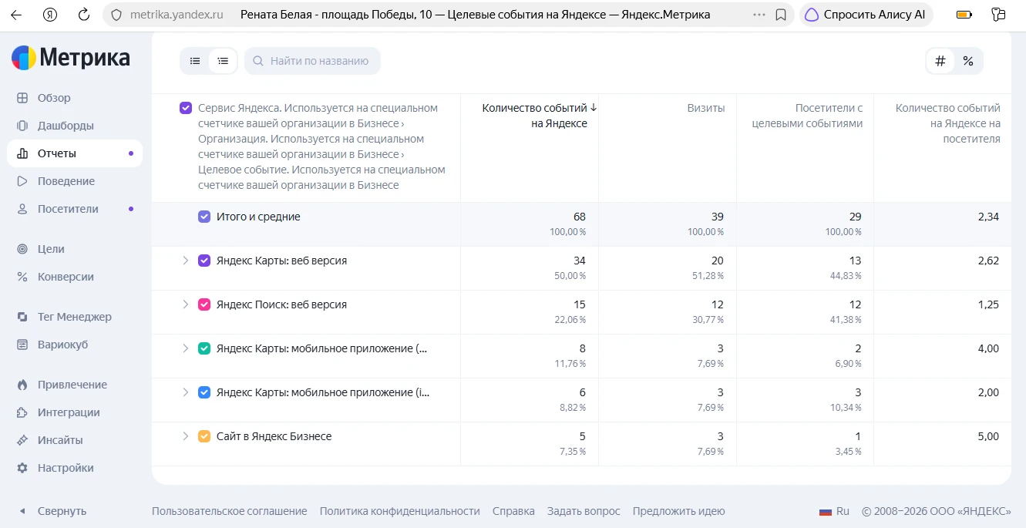Screen dimensions: 1026x528
Task: Expand the 'Яндекс Поиск: веб версия' row
Action: (x=185, y=304)
